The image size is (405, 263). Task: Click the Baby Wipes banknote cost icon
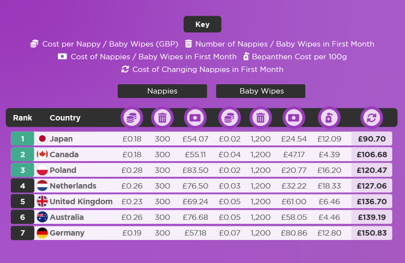tap(294, 118)
